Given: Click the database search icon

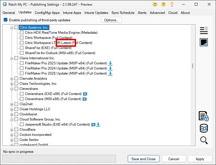Looking at the screenshot, I should click(204, 128).
